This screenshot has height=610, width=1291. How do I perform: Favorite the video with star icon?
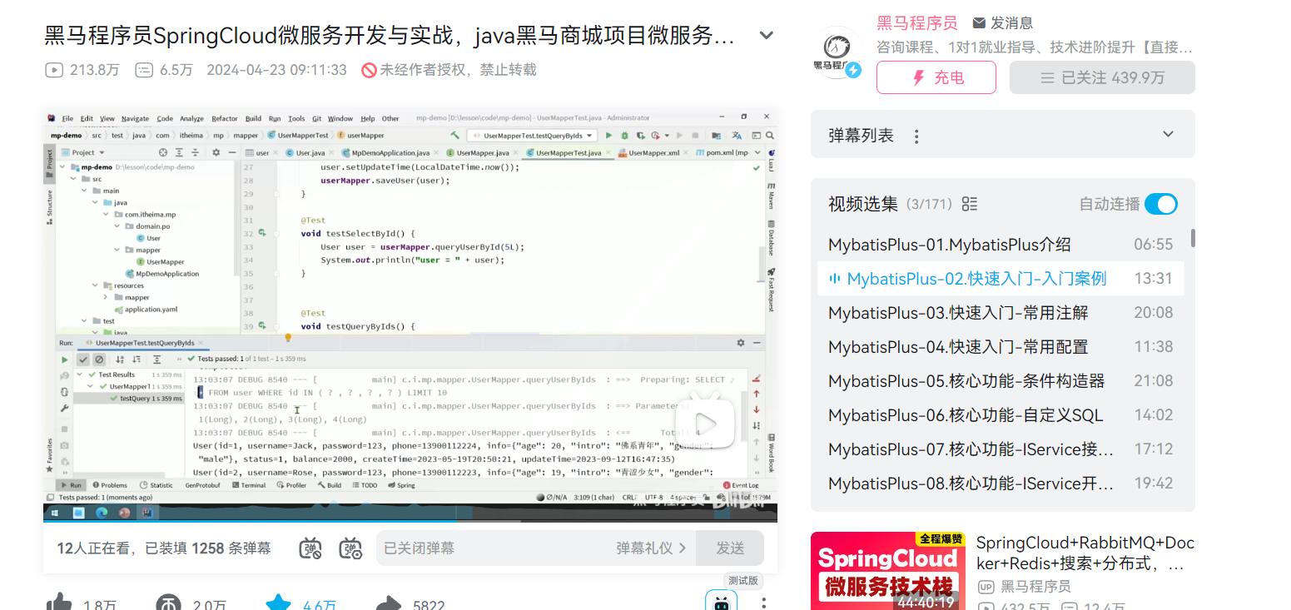279,603
